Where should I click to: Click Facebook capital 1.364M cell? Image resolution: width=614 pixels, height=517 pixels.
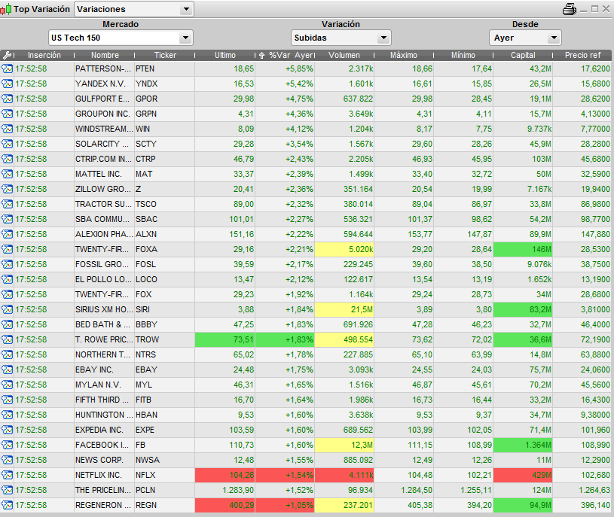pos(523,445)
